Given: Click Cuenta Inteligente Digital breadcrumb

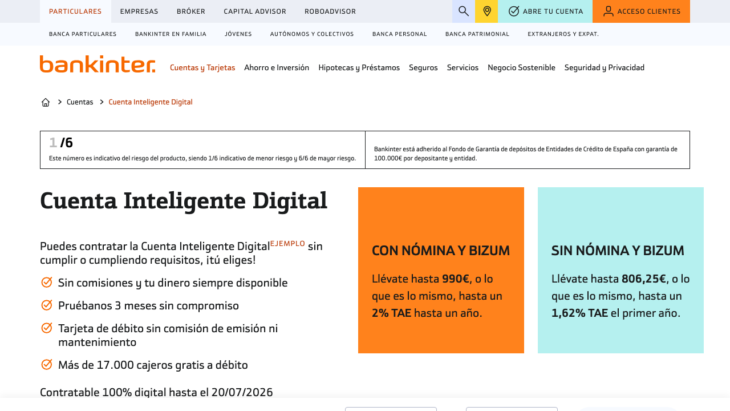Looking at the screenshot, I should click(x=151, y=102).
